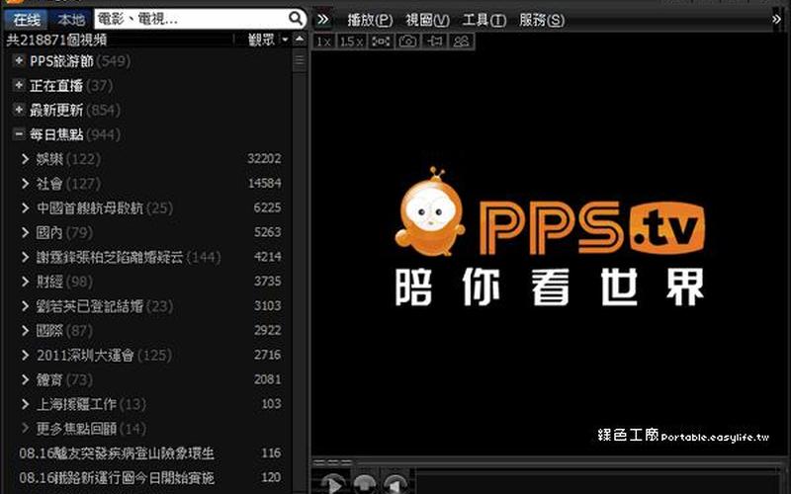Open the 觀眾 sort dropdown arrow
The width and height of the screenshot is (791, 494).
[285, 40]
